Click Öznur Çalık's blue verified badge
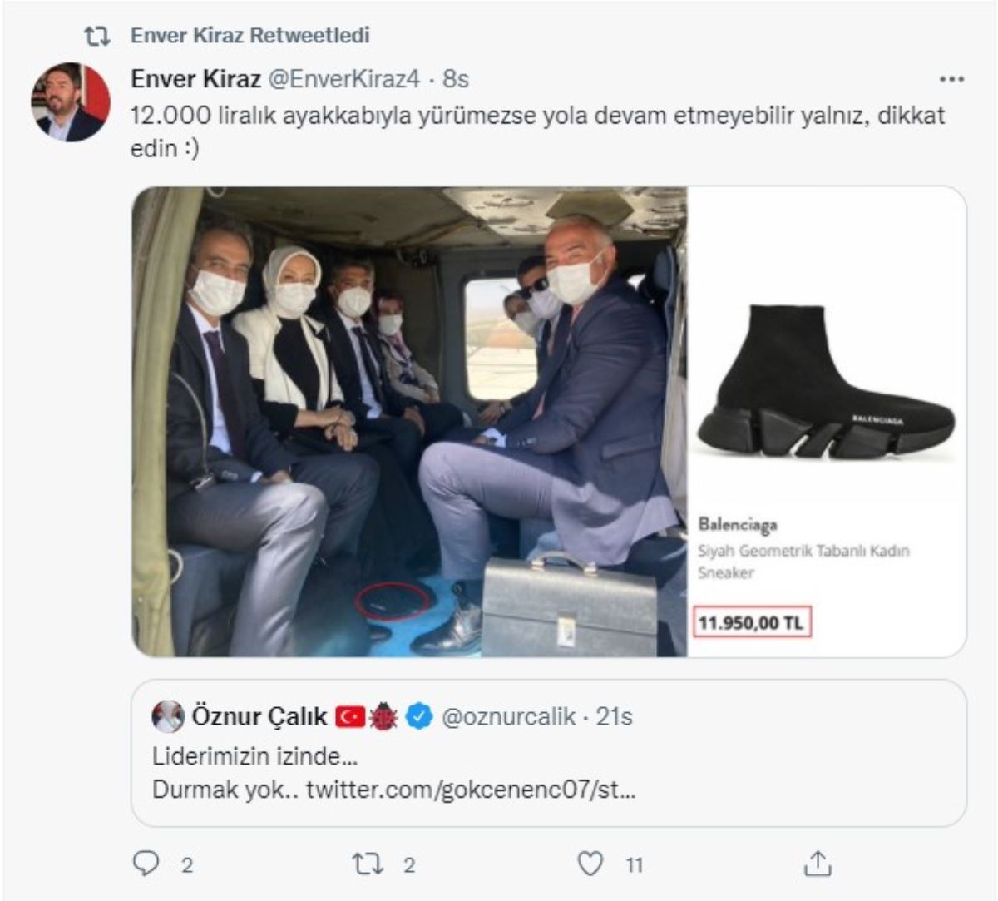The height and width of the screenshot is (901, 998). coord(419,716)
